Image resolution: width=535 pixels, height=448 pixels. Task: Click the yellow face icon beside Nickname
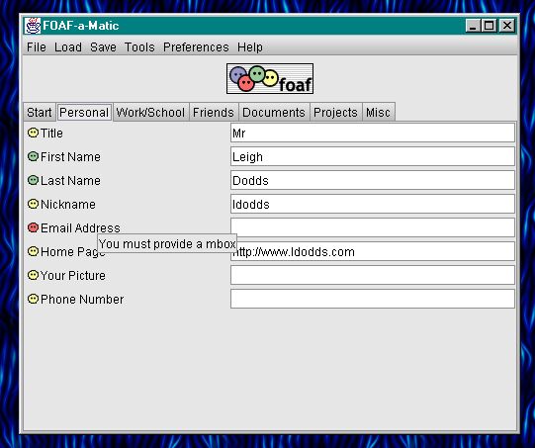pyautogui.click(x=33, y=204)
